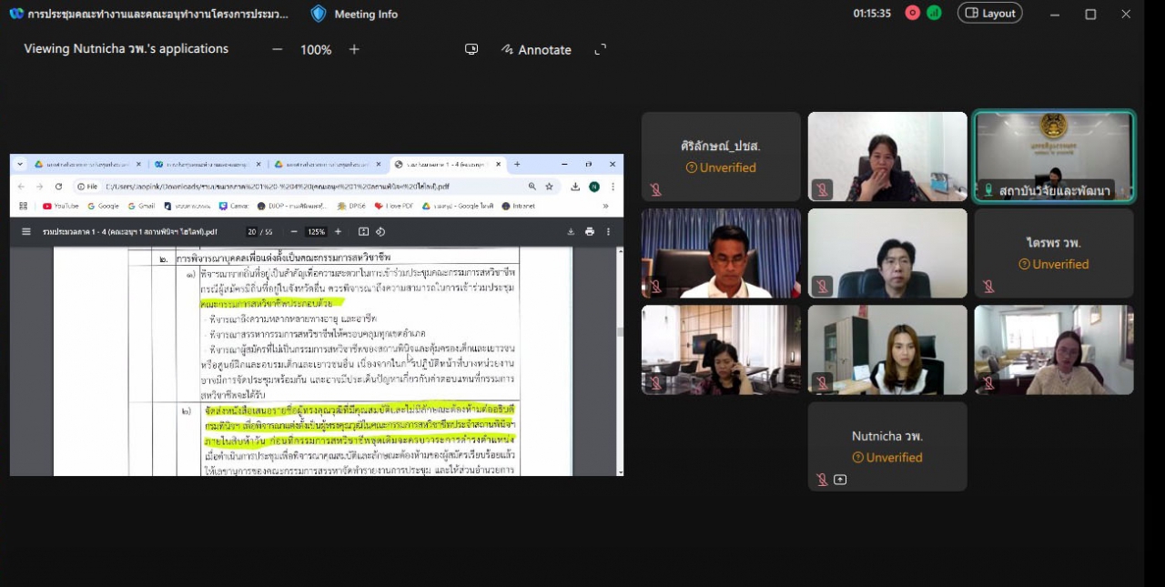This screenshot has height=587, width=1165.
Task: Click the 100% shared content zoom level
Action: click(316, 50)
